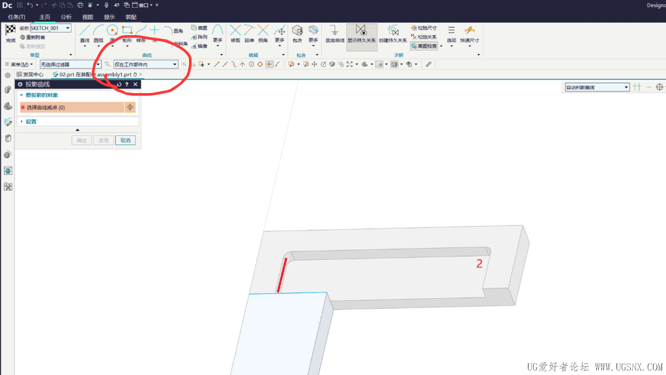Open the Menu (菜单M) dropdown

pyautogui.click(x=19, y=64)
